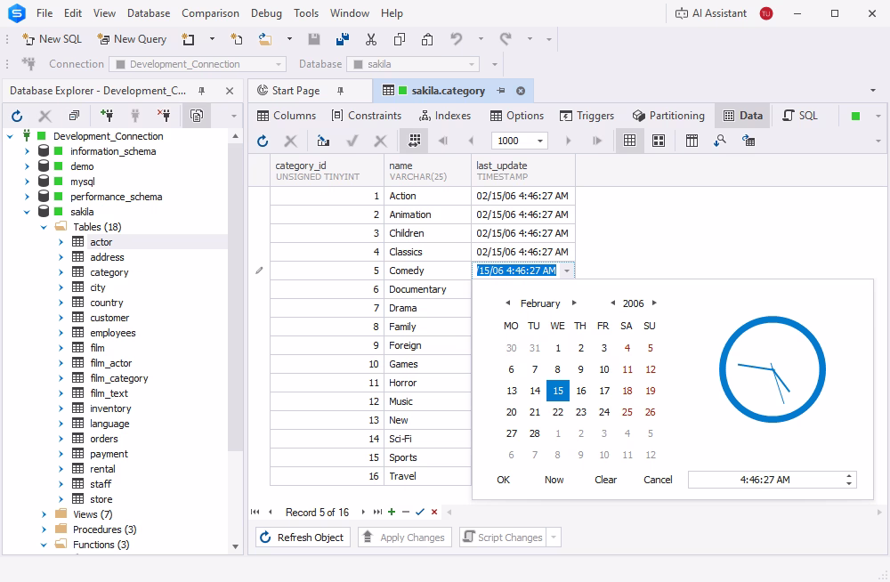Click the Cut scissors icon
The width and height of the screenshot is (890, 582).
pos(371,39)
